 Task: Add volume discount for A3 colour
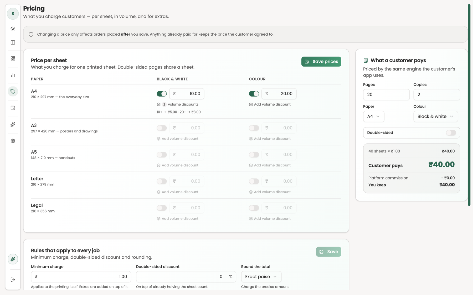click(x=270, y=139)
